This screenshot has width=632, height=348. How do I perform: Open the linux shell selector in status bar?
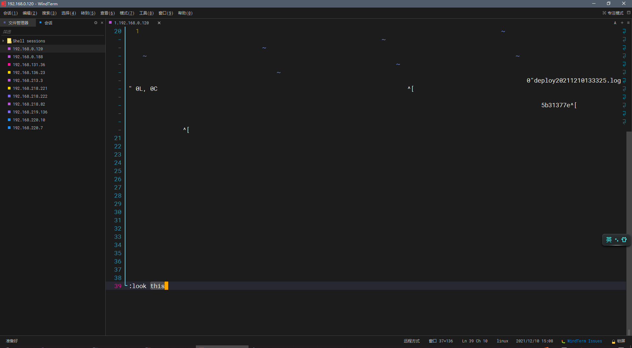(x=503, y=341)
